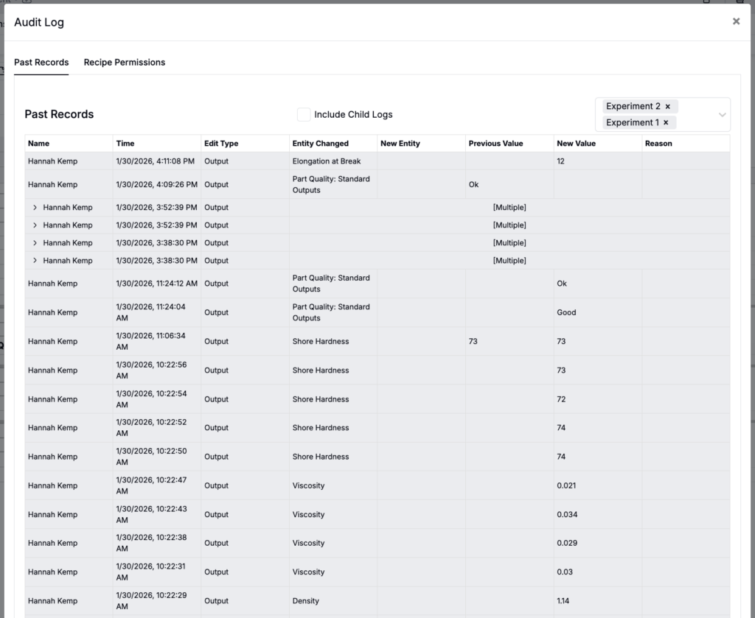The width and height of the screenshot is (755, 618).
Task: Click the Name column header
Action: (x=39, y=144)
